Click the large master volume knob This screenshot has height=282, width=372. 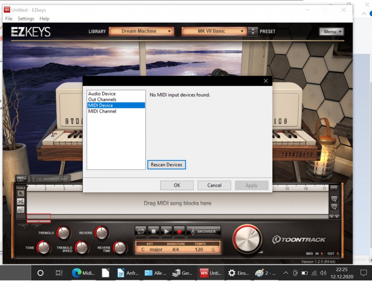pos(247,239)
